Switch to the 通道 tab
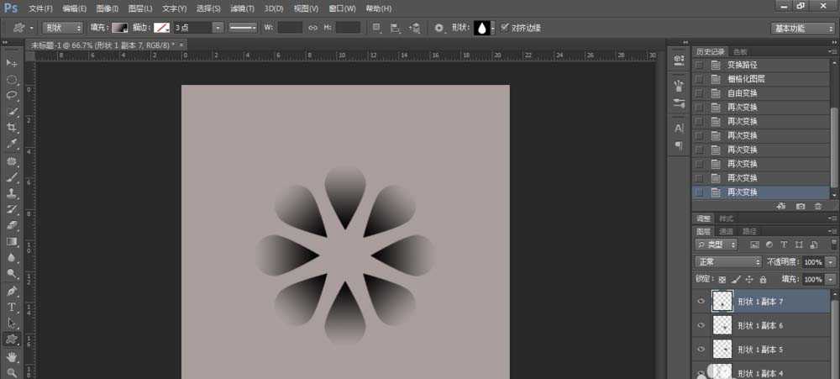Image resolution: width=840 pixels, height=379 pixels. (726, 231)
